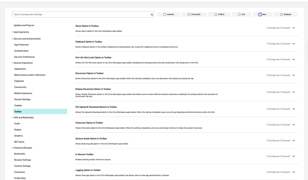Open Appearance settings
308x180 pixels.
pyautogui.click(x=20, y=69)
